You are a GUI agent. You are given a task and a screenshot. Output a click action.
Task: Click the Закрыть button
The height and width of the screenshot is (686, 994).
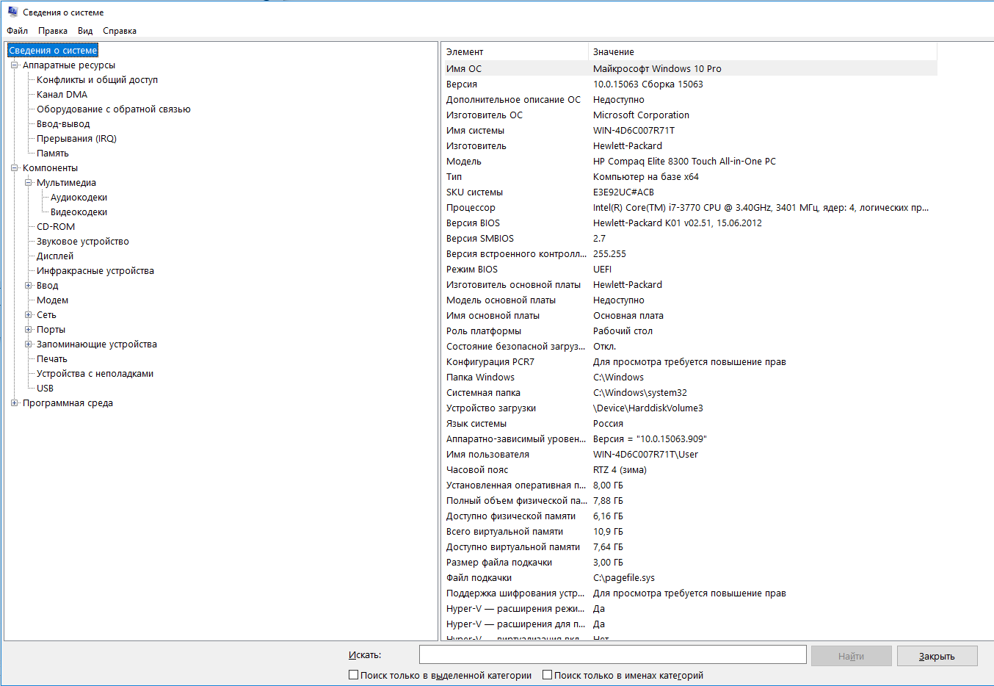click(937, 656)
